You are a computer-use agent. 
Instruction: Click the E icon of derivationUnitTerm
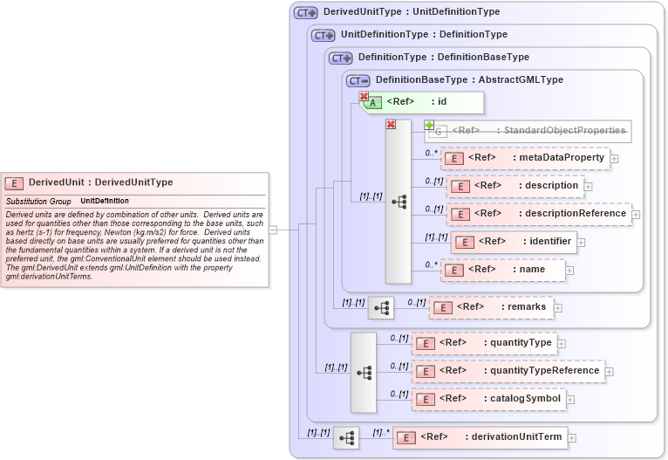pyautogui.click(x=406, y=438)
